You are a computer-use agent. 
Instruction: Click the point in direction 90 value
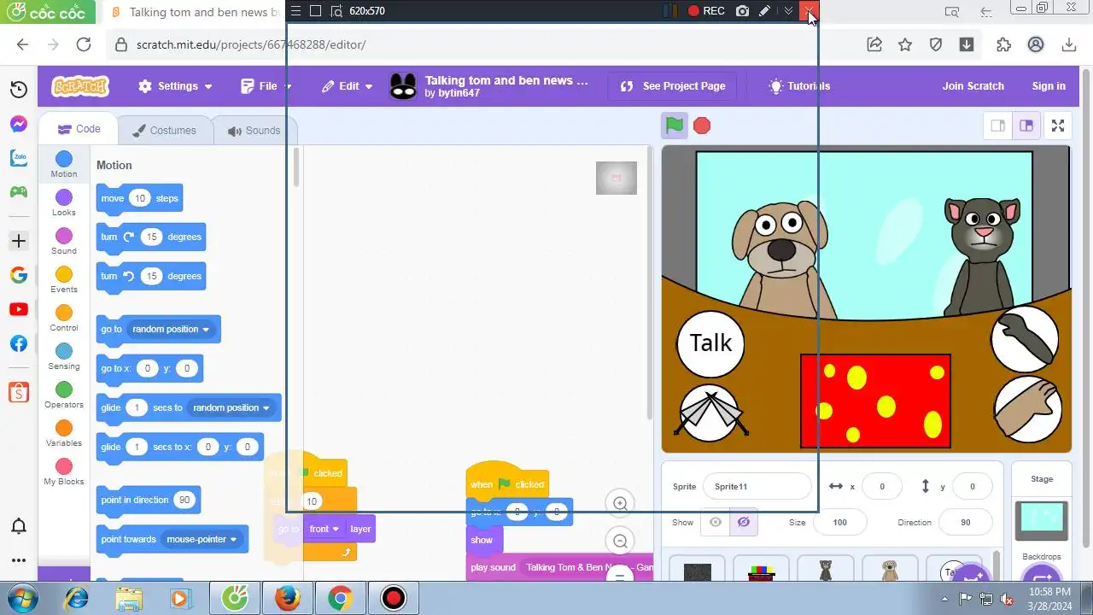(x=184, y=500)
